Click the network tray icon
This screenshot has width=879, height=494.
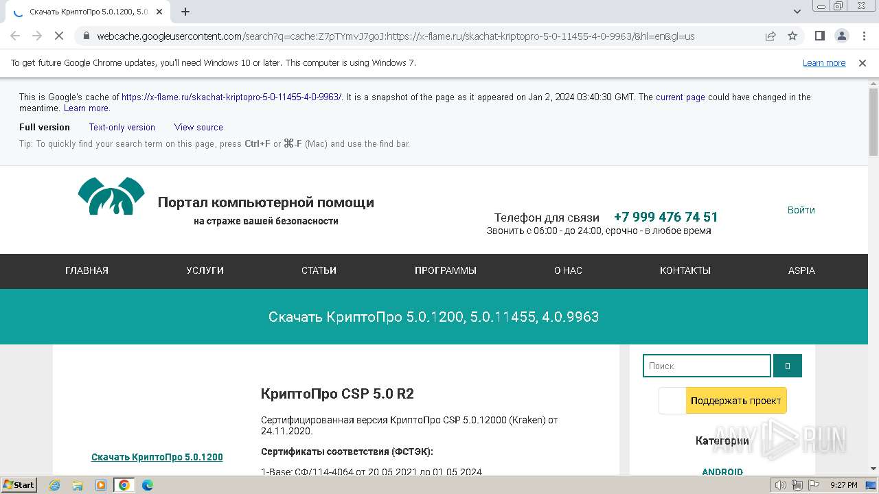pyautogui.click(x=797, y=485)
